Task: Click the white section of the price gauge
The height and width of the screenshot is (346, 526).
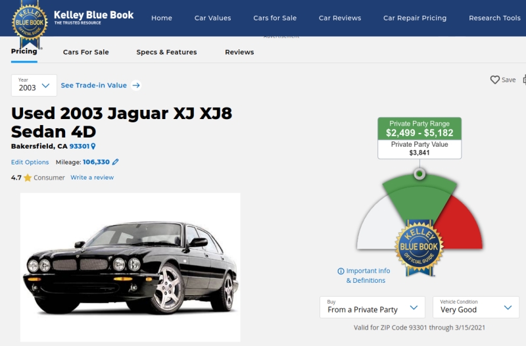Action: tap(377, 226)
